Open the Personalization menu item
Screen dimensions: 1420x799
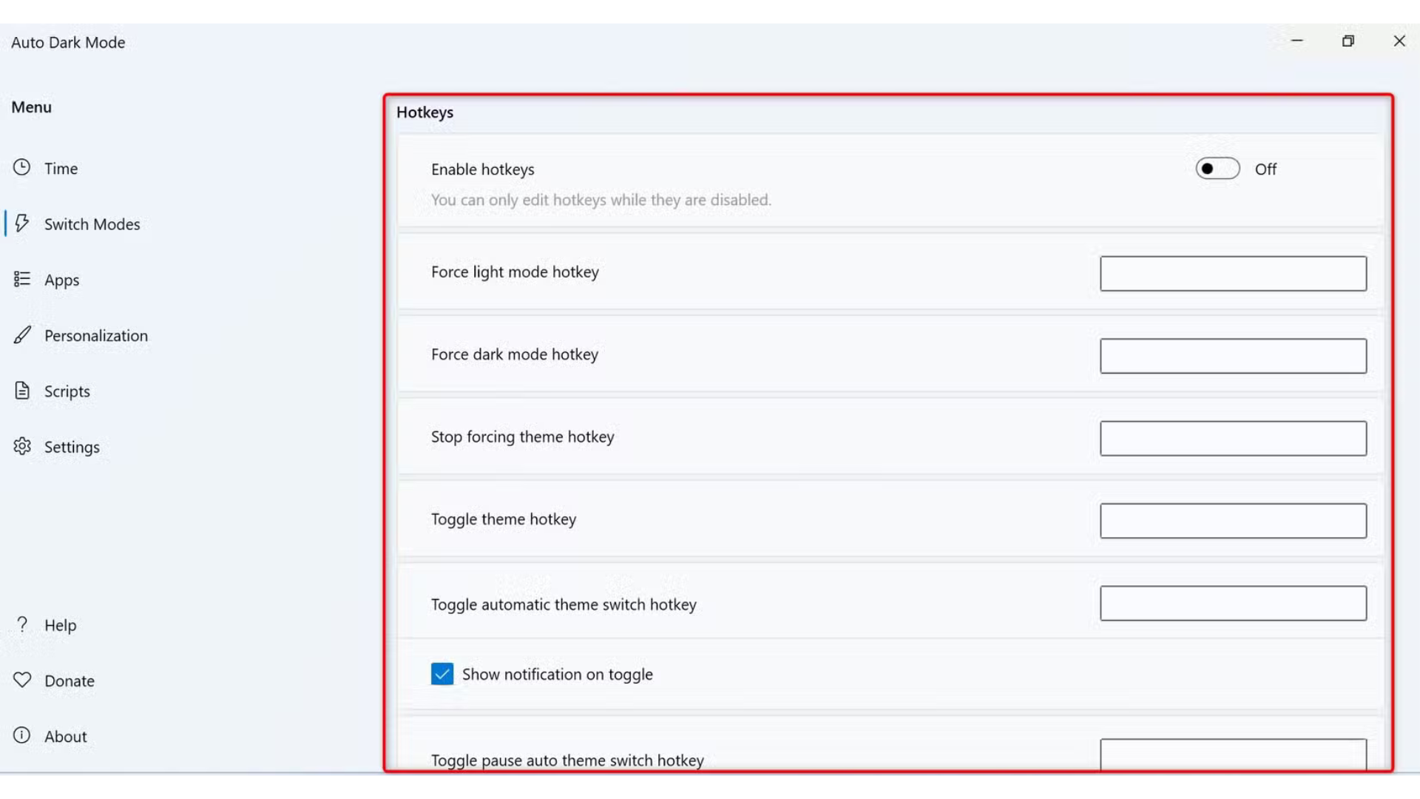pos(95,336)
